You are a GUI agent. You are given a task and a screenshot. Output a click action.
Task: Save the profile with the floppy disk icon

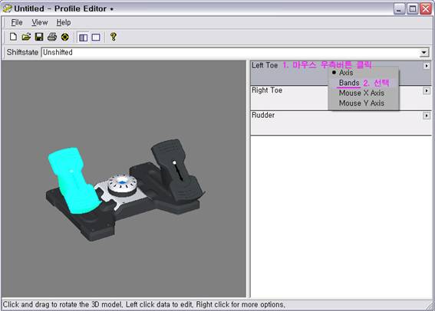click(39, 37)
